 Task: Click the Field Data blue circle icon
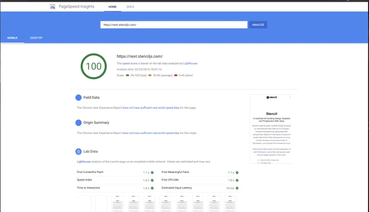(x=78, y=98)
